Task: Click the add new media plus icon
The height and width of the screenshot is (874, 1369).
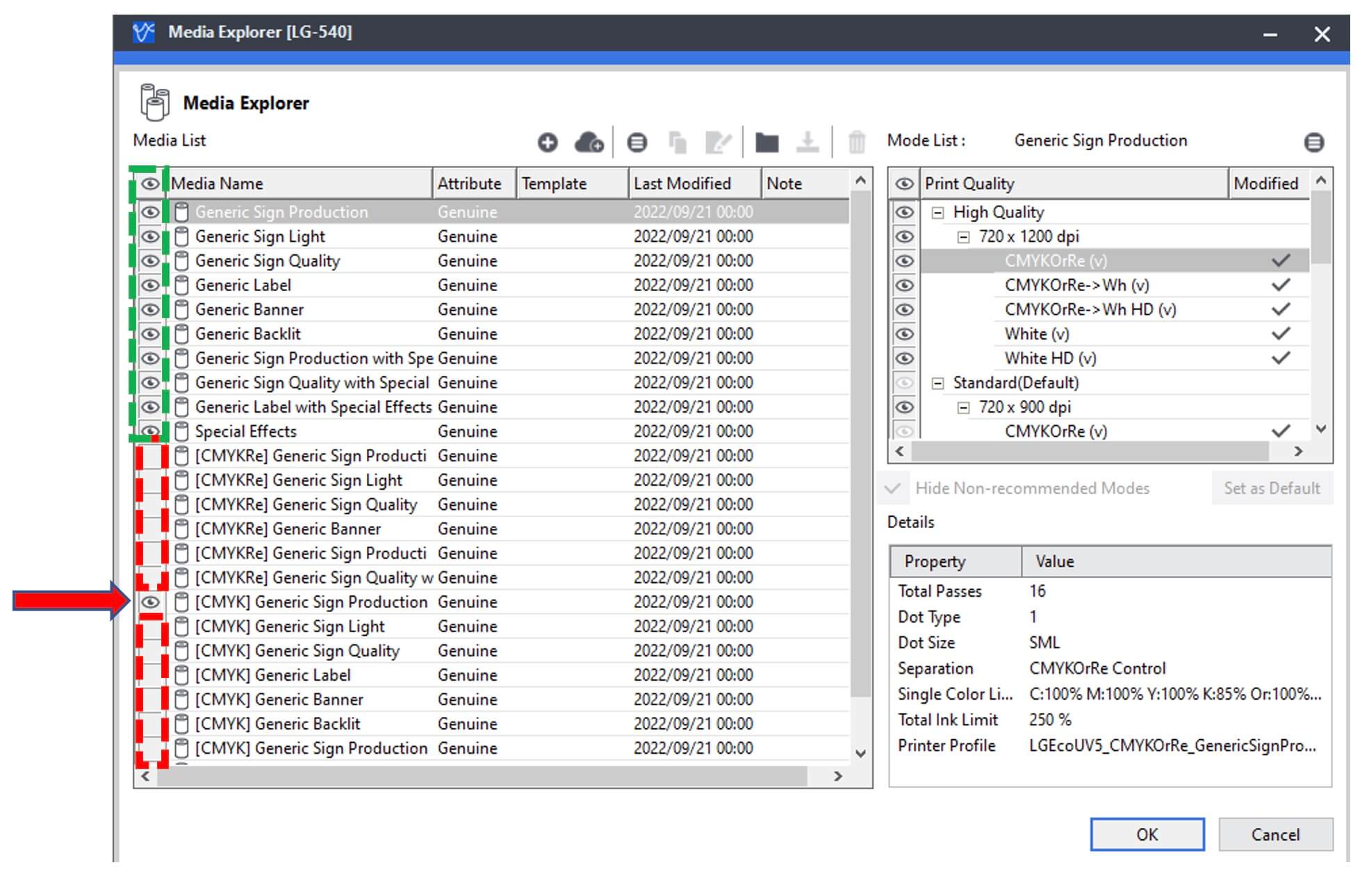Action: pyautogui.click(x=548, y=142)
